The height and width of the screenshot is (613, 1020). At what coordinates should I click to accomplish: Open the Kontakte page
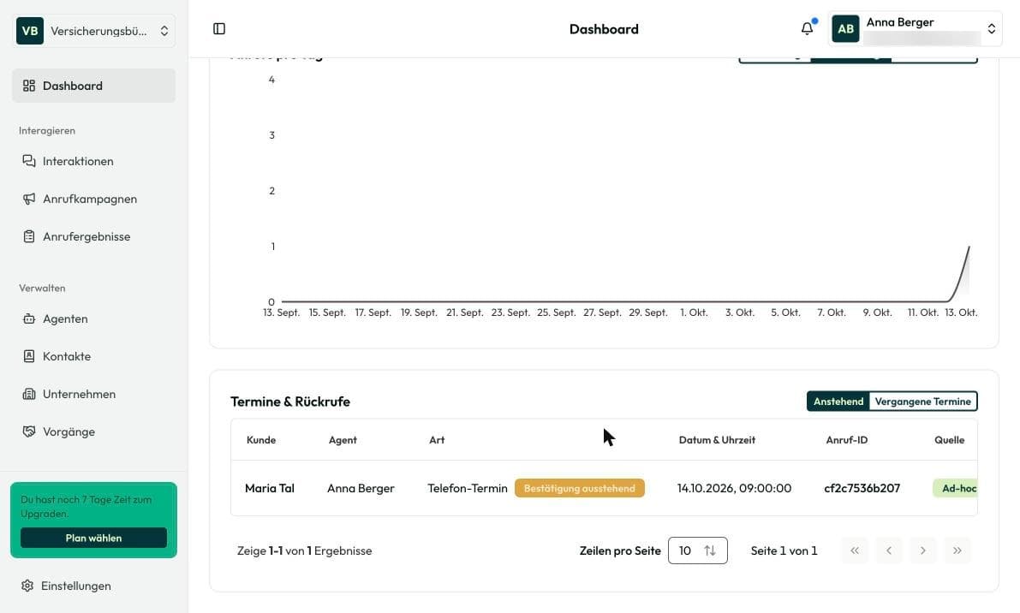pos(93,355)
